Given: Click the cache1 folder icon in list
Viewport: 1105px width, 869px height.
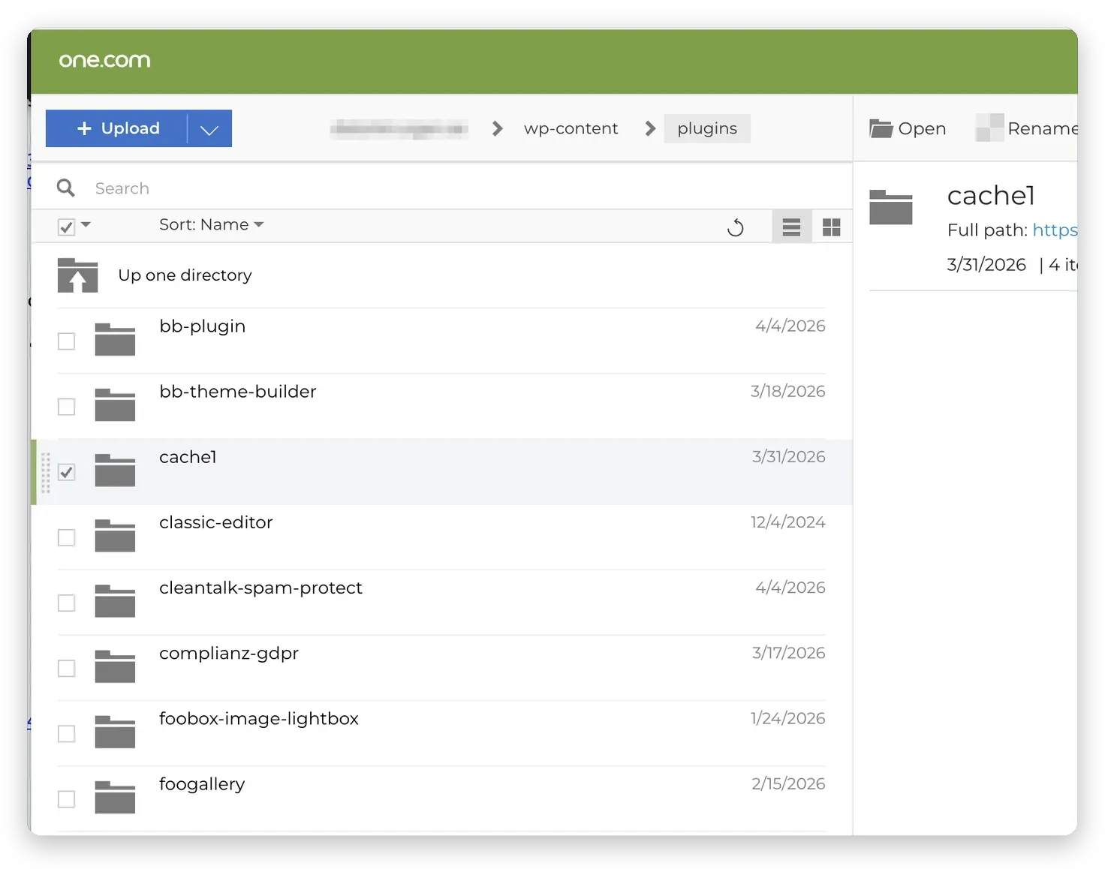Looking at the screenshot, I should (x=115, y=470).
